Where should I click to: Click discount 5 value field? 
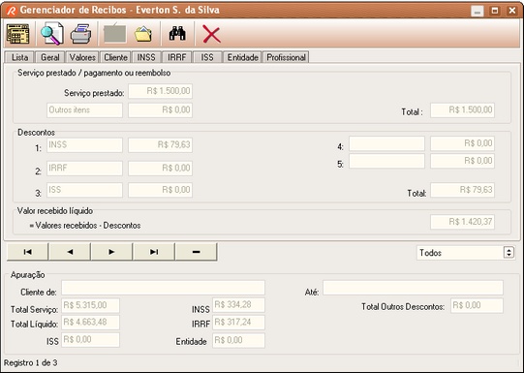click(463, 161)
